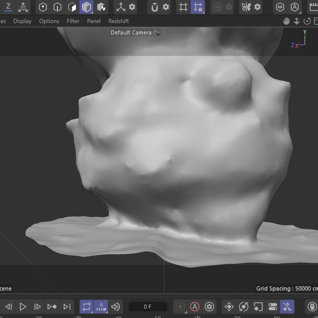
Task: Toggle timeline loop playback
Action: 87,307
